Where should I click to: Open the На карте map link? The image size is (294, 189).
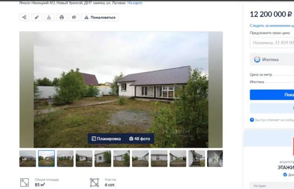[135, 3]
